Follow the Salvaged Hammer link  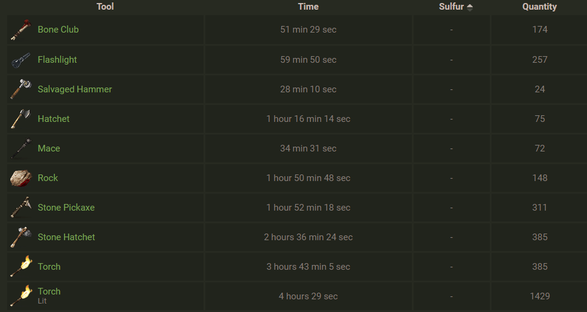(75, 89)
